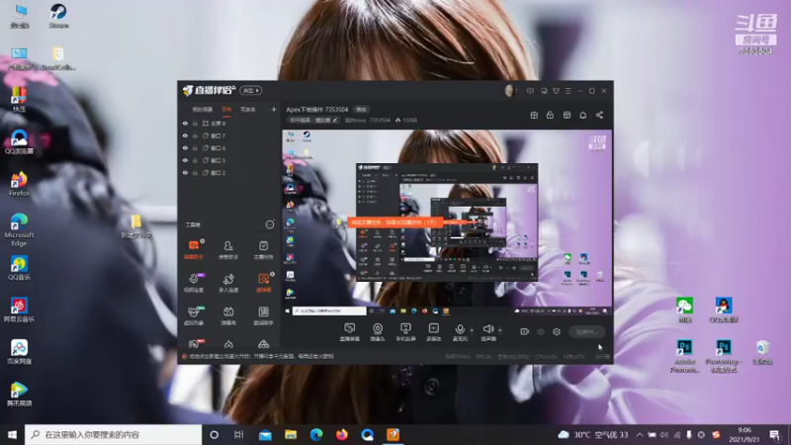Click the share icon below title bar

(599, 115)
